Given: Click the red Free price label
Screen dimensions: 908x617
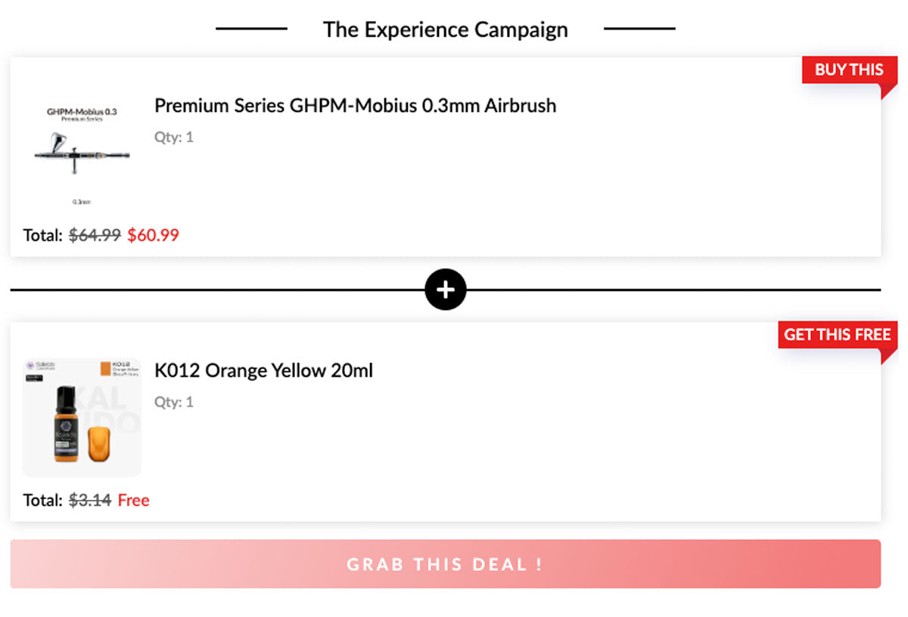Looking at the screenshot, I should [x=133, y=500].
